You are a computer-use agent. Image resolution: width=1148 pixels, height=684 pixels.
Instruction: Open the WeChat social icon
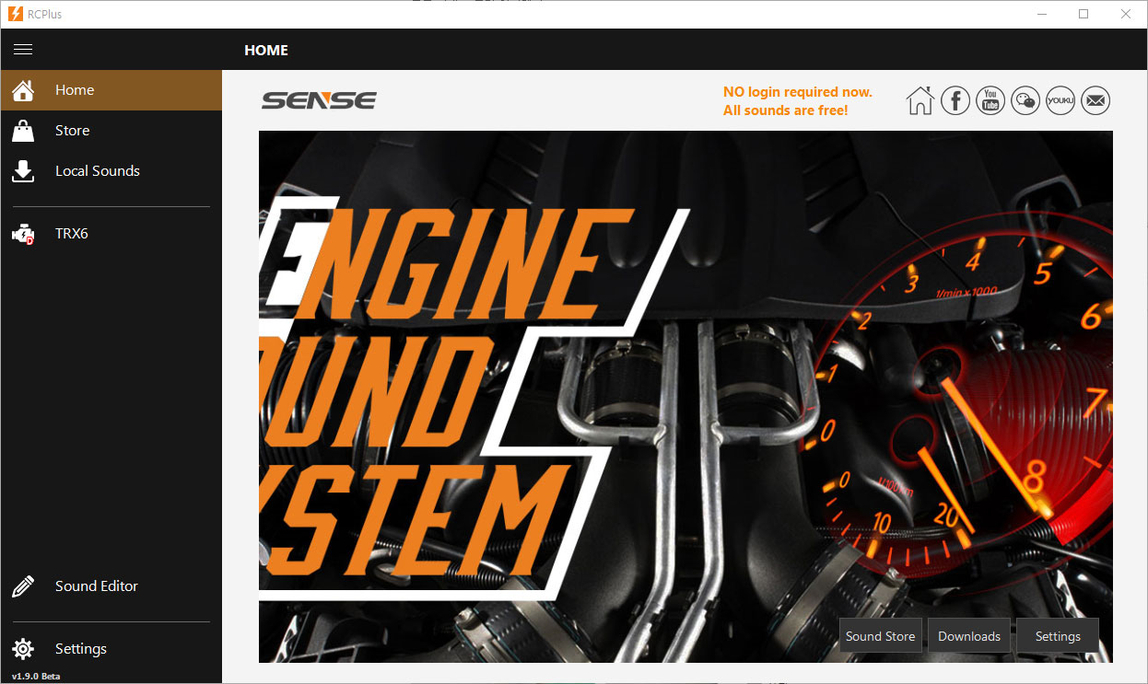click(1025, 100)
